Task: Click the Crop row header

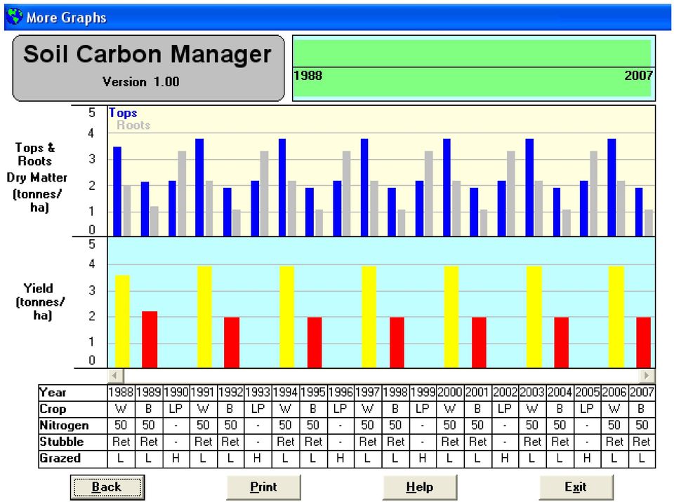Action: click(72, 409)
